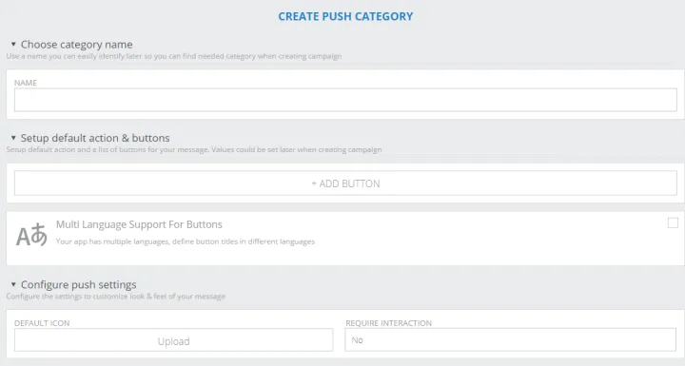685x366 pixels.
Task: Focus the Name input field
Action: click(345, 100)
